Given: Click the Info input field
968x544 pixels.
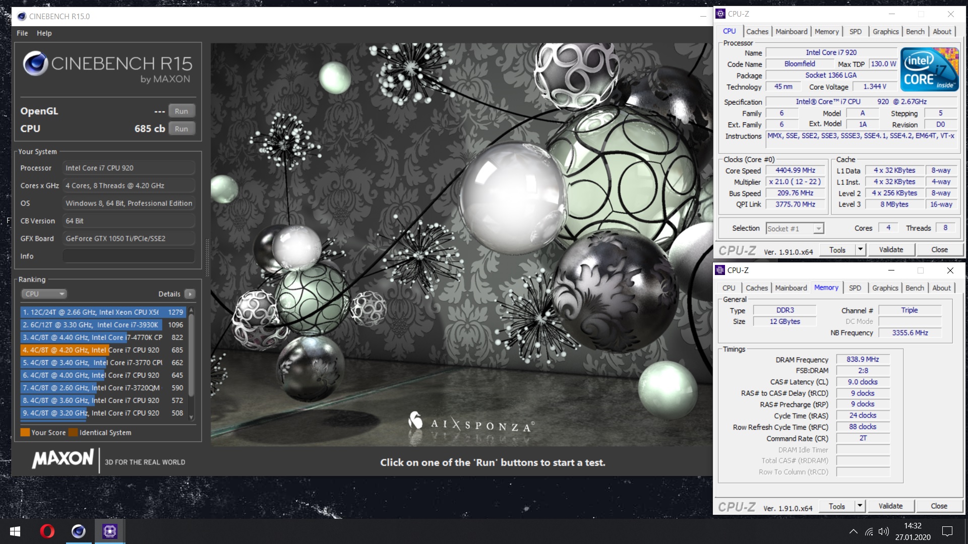Looking at the screenshot, I should point(129,256).
